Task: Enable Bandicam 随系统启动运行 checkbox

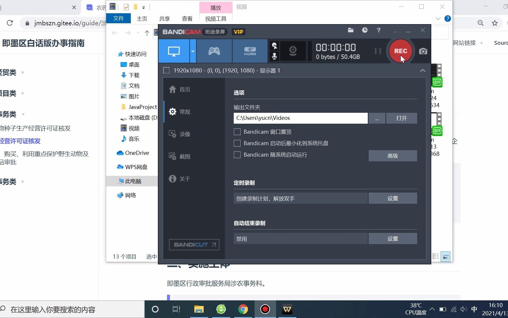Action: pos(237,155)
